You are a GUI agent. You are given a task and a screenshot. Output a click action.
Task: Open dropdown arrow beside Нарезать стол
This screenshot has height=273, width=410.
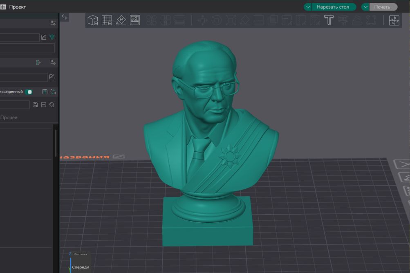[308, 7]
